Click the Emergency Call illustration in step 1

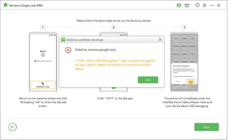coord(43,85)
